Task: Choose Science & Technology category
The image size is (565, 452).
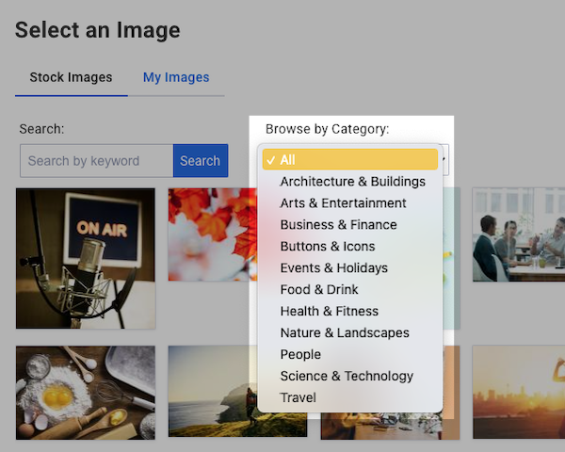Action: [x=347, y=377]
